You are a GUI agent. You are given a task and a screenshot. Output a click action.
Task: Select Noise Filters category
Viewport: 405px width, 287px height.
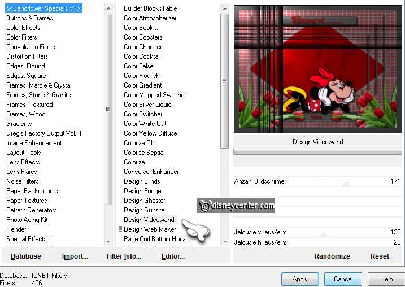click(23, 181)
